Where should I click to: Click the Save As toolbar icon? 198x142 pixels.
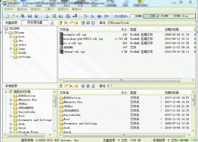[x=37, y=16]
